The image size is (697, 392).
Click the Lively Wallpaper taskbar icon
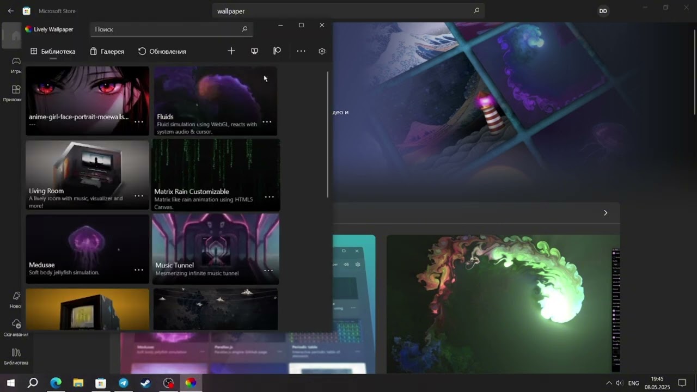pos(191,383)
